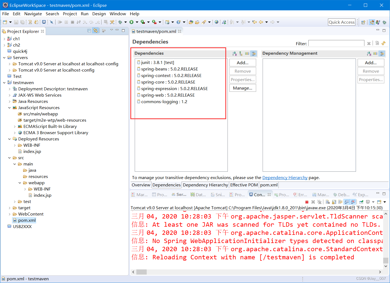Follow the Dependency Hierarchy link
390x283 pixels.
coord(285,178)
